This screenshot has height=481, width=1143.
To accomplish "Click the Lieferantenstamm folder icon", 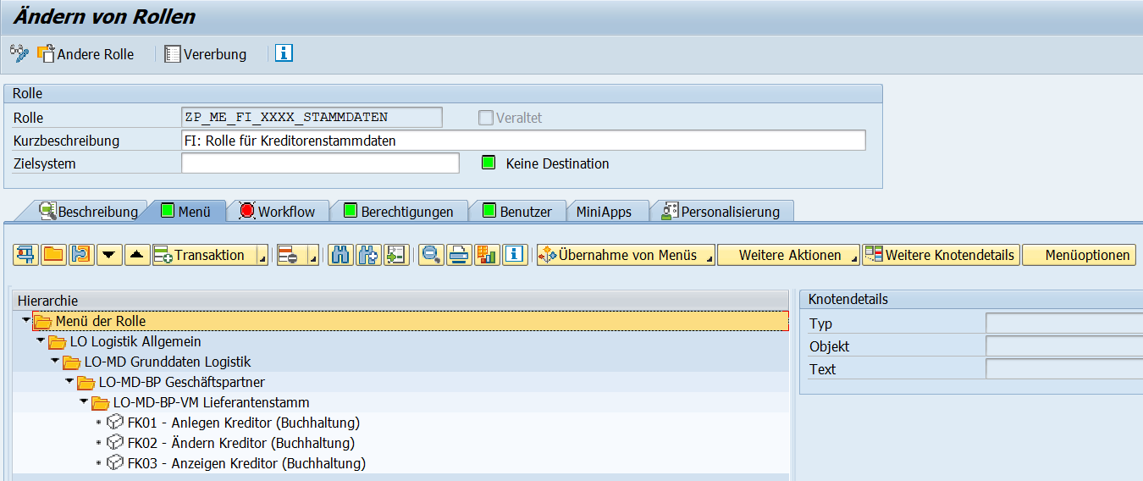I will [x=100, y=403].
